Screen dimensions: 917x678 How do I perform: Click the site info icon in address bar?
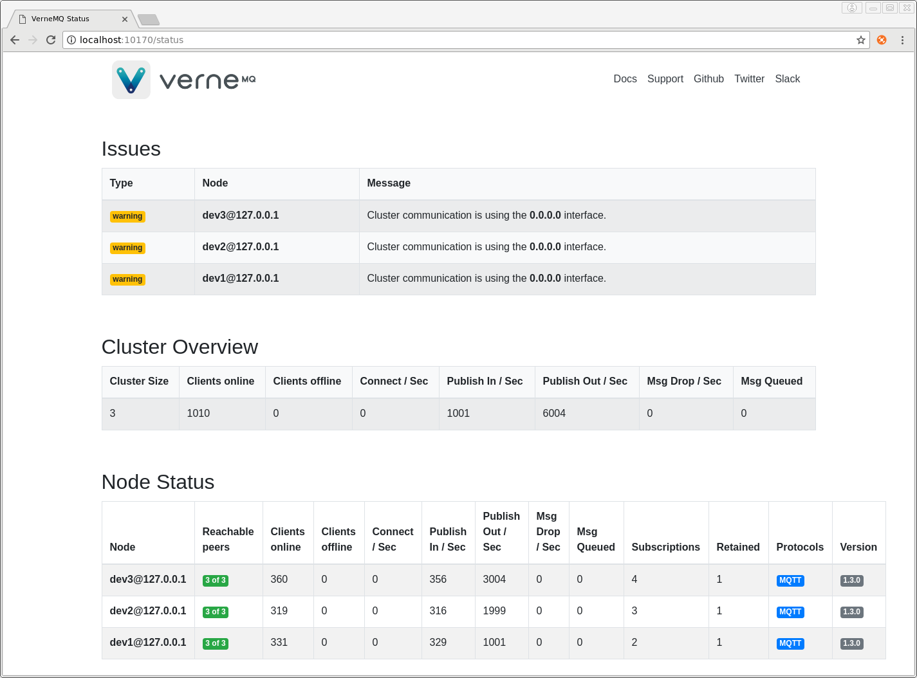coord(71,40)
